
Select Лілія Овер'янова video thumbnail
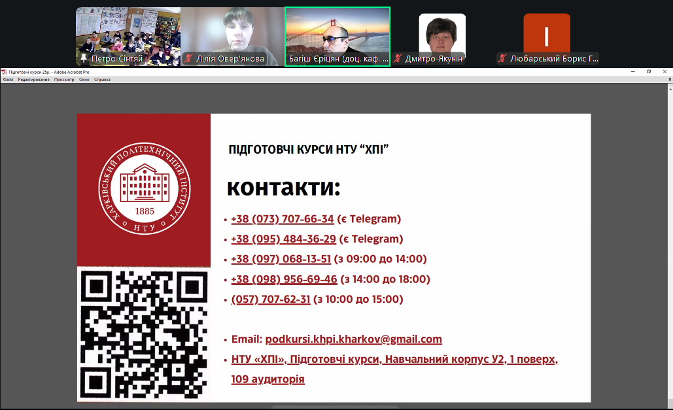click(x=232, y=37)
